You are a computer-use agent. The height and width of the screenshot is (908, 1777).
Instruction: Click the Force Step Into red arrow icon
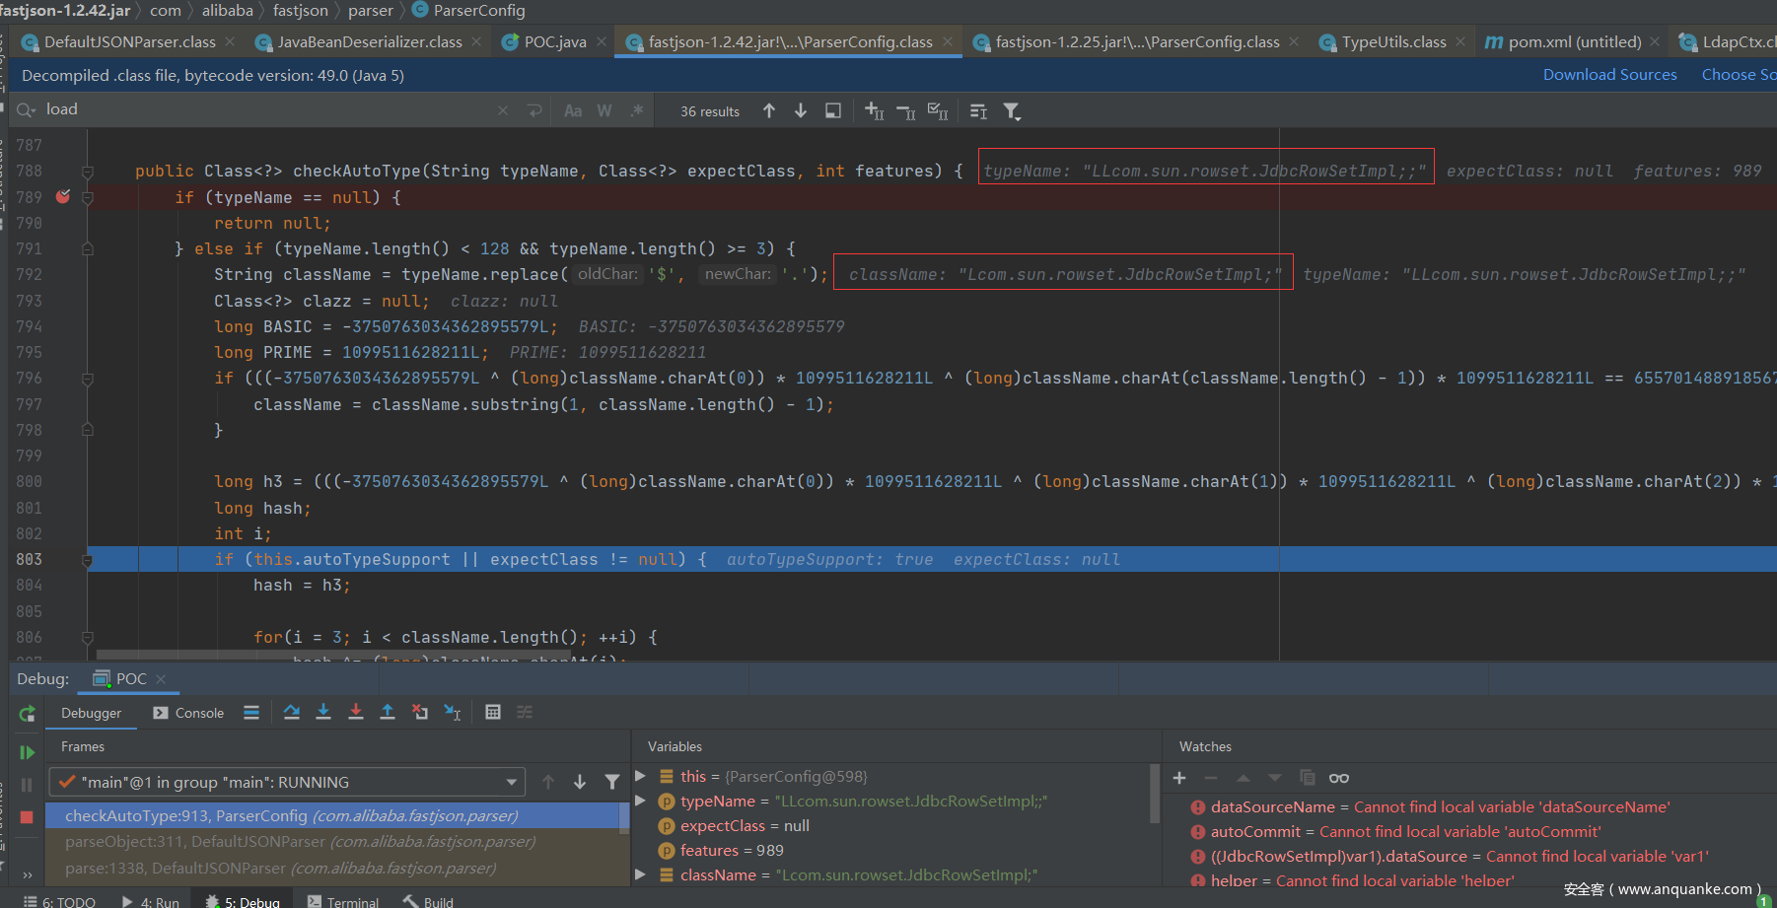356,712
